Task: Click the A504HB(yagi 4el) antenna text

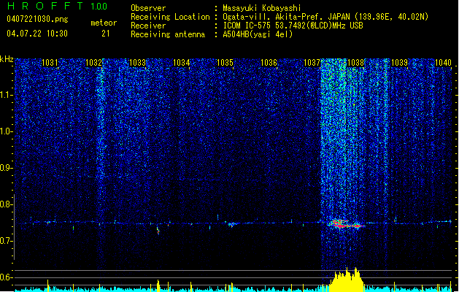Action: tap(258, 34)
